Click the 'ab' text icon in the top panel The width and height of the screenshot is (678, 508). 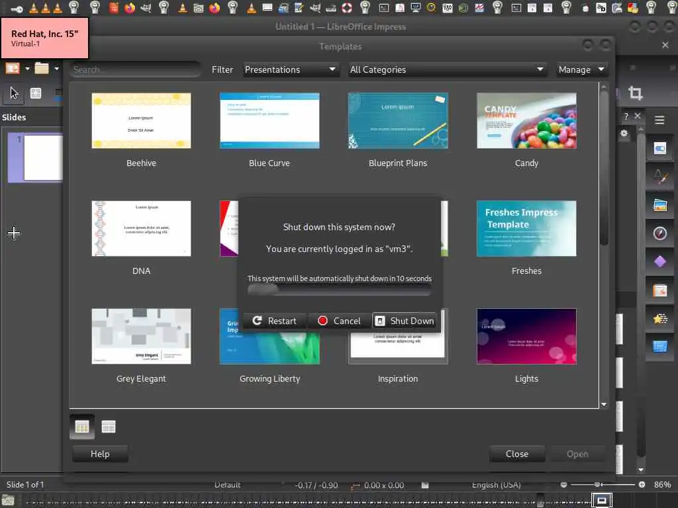pyautogui.click(x=601, y=8)
